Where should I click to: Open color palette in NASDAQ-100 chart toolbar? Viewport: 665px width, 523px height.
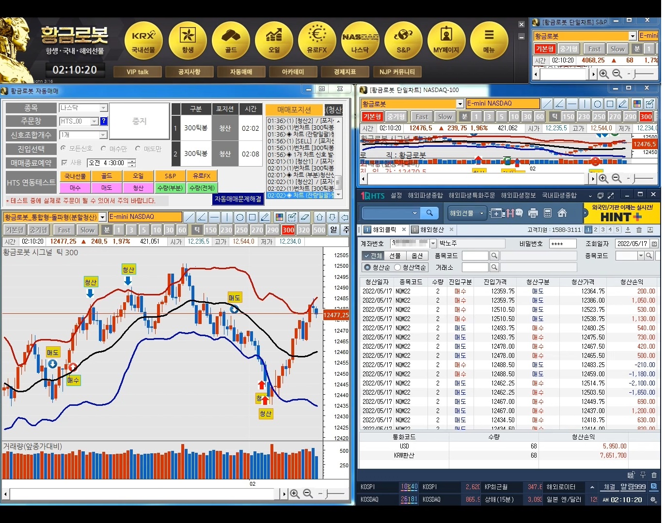(x=637, y=104)
